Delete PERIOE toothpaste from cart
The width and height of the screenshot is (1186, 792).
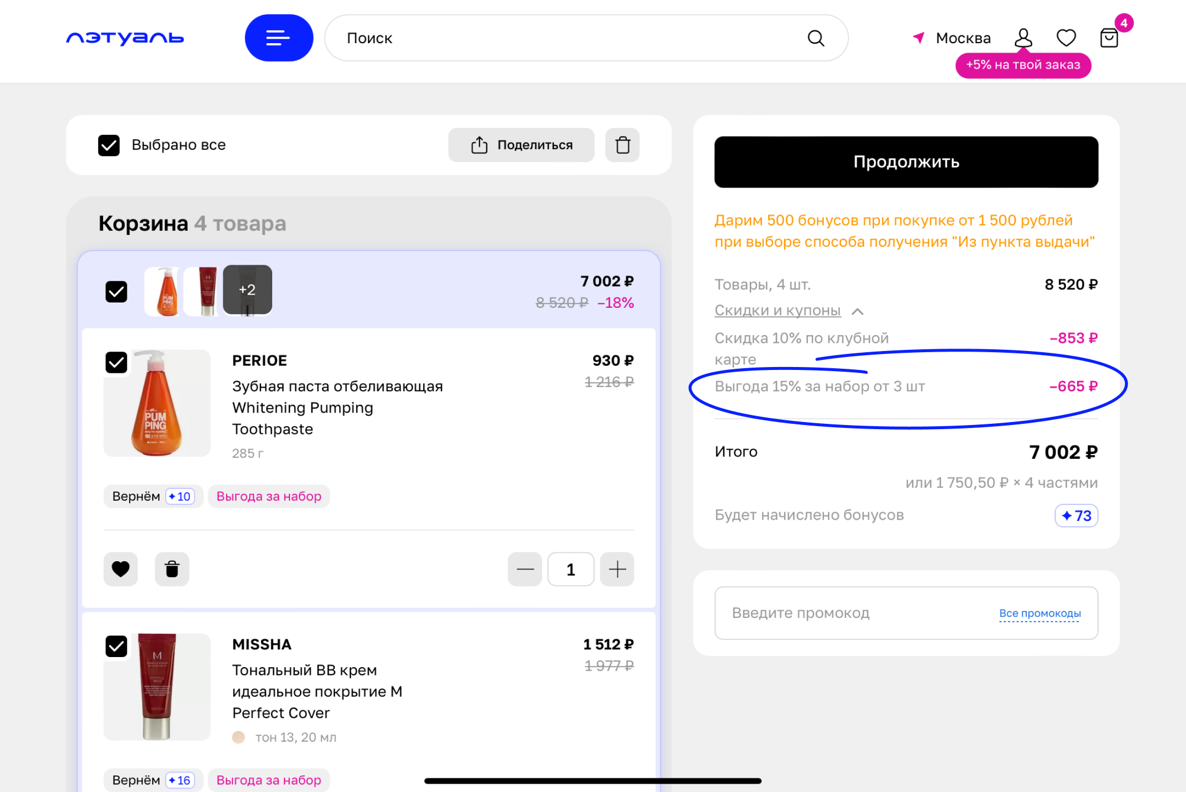coord(172,569)
